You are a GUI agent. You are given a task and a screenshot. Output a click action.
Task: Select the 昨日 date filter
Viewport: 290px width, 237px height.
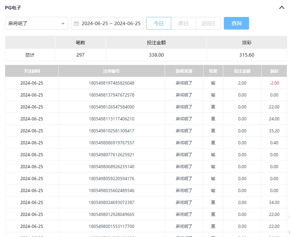(183, 23)
